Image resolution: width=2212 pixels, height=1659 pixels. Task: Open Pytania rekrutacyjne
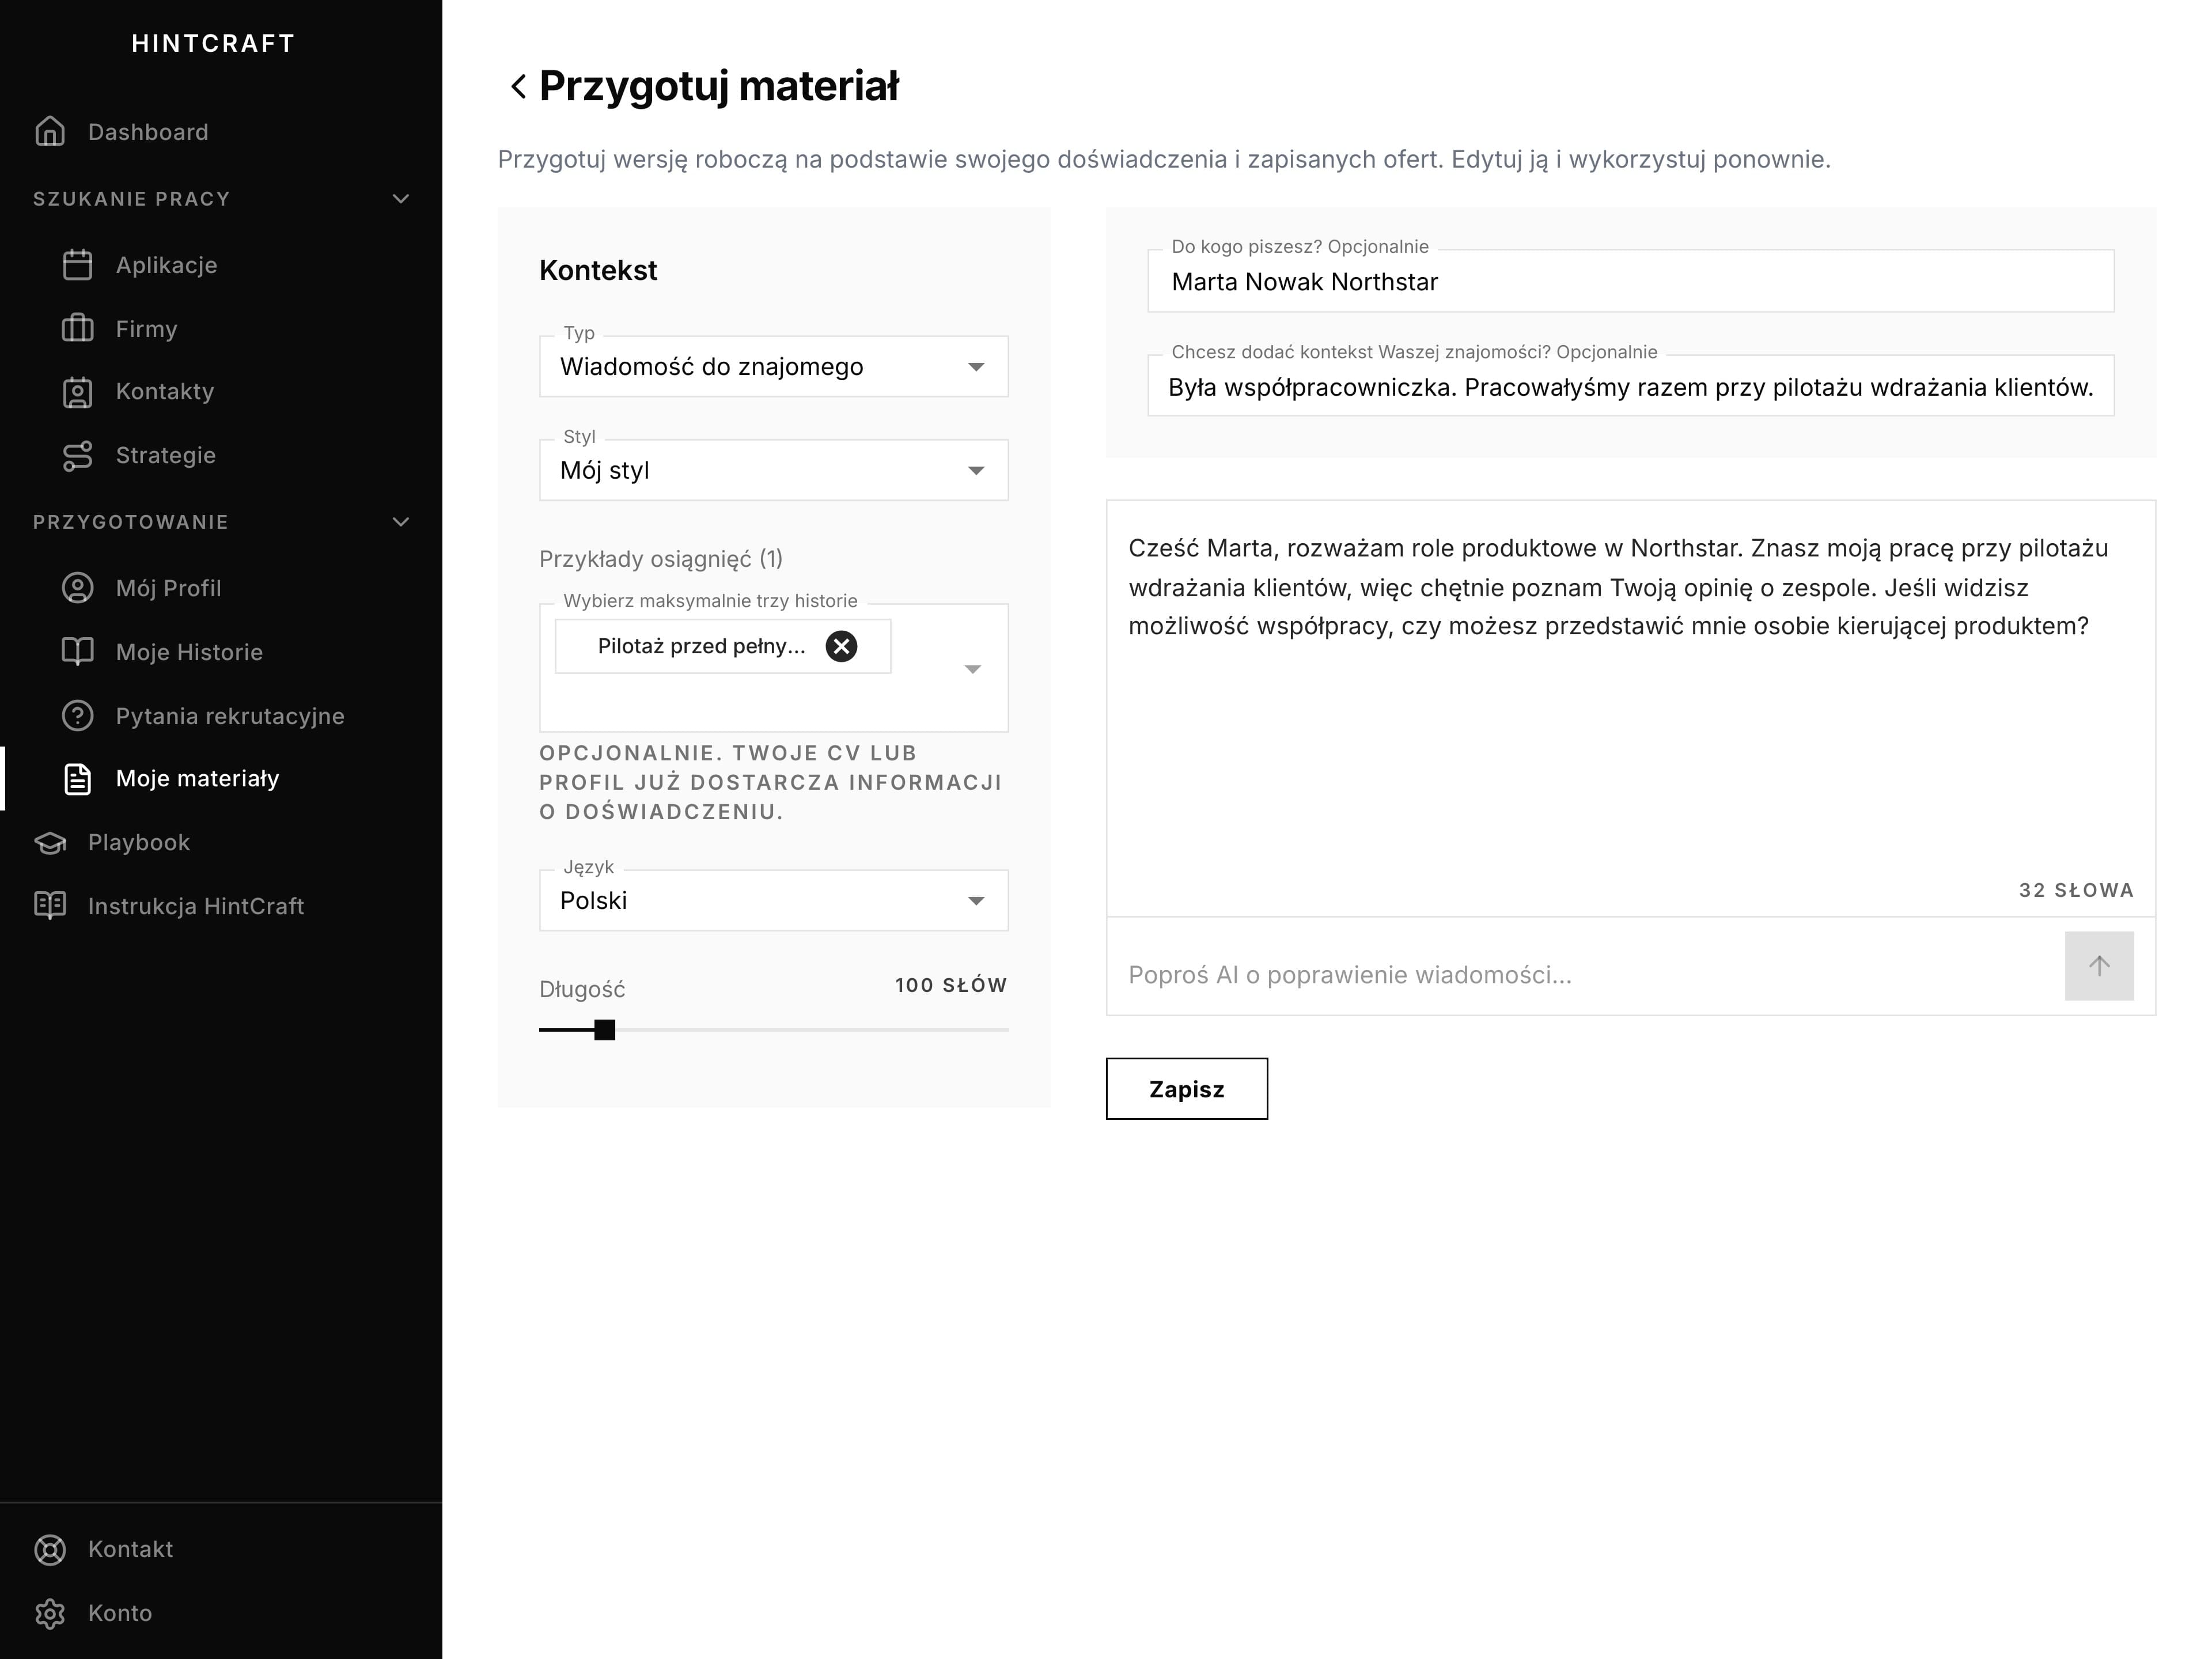click(x=221, y=716)
